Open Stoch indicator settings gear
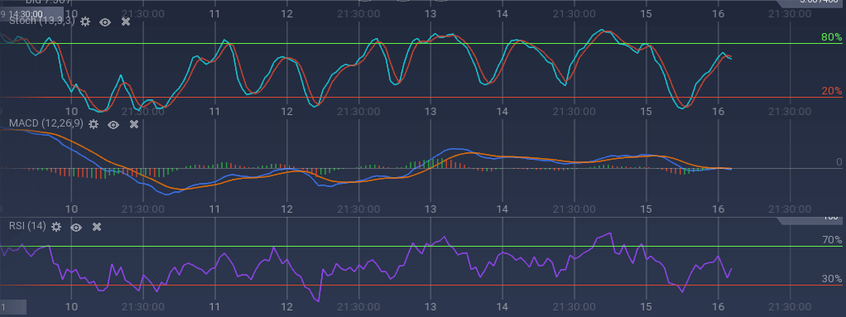The image size is (846, 317). click(84, 22)
